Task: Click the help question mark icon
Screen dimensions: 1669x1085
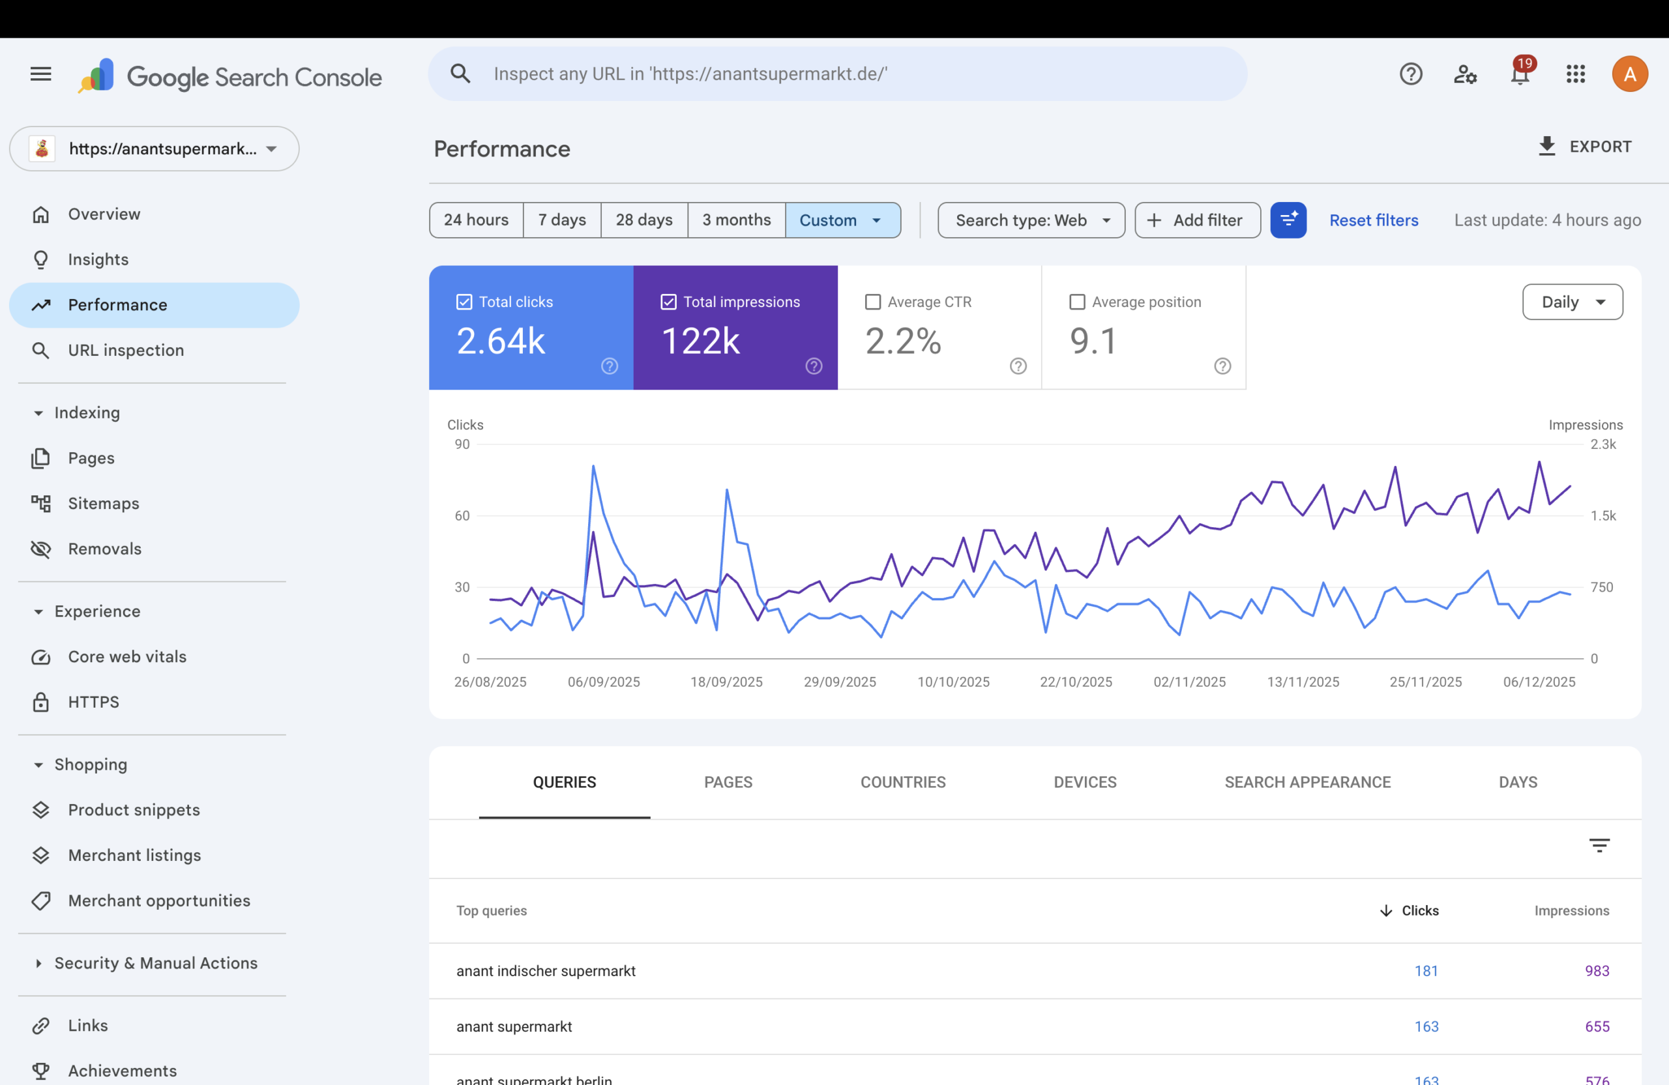Action: 1410,74
